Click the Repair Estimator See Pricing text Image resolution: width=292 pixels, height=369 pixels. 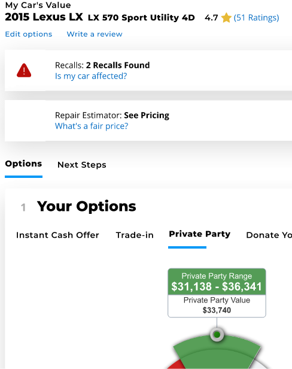pos(112,115)
